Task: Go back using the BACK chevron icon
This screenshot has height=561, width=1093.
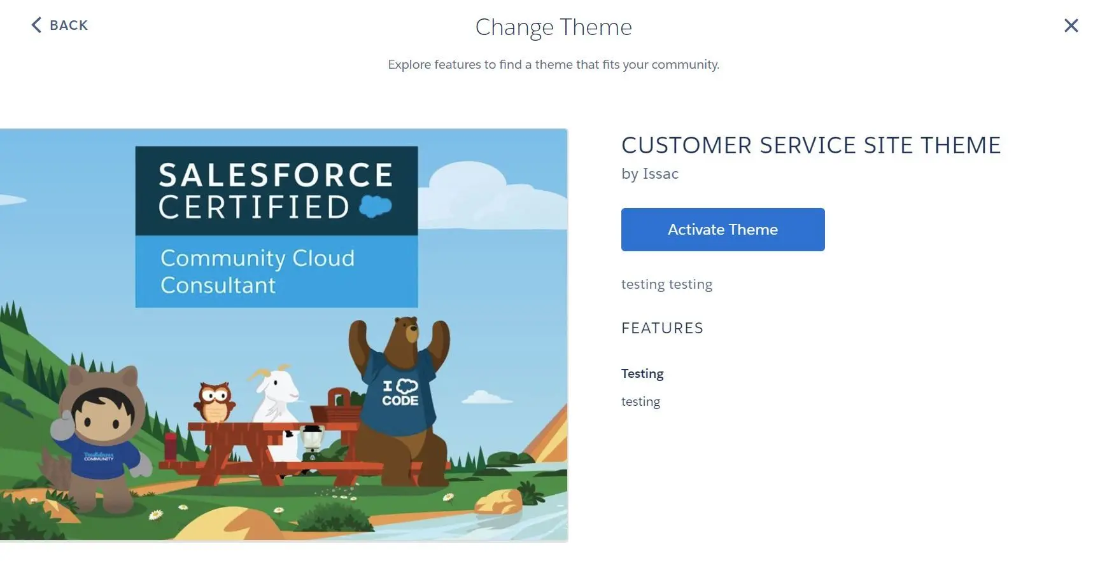Action: (36, 25)
